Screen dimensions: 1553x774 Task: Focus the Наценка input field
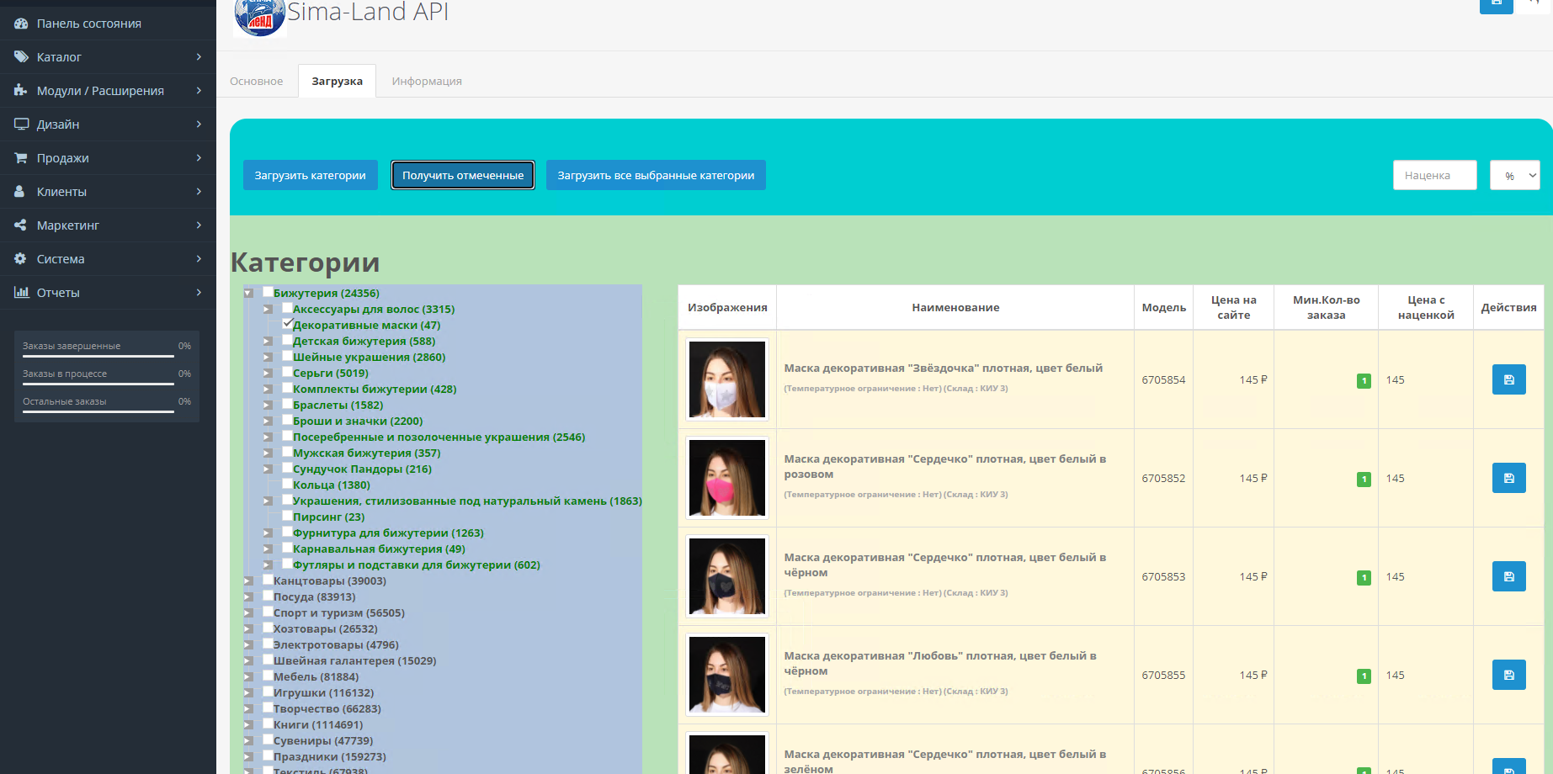(1434, 175)
